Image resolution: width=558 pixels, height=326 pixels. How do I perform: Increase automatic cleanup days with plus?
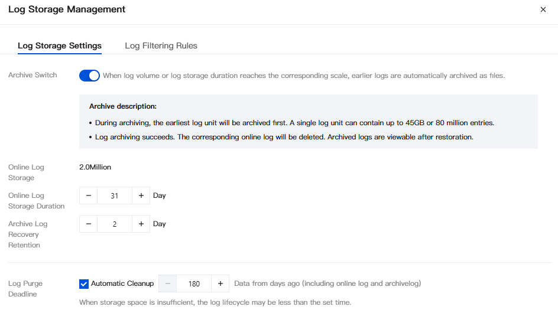[220, 283]
